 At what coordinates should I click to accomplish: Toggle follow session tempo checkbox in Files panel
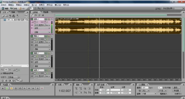click(x=1, y=73)
